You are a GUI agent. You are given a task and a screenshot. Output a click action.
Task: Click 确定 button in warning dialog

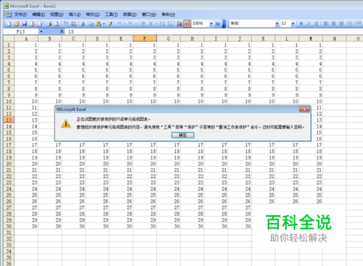tap(183, 135)
